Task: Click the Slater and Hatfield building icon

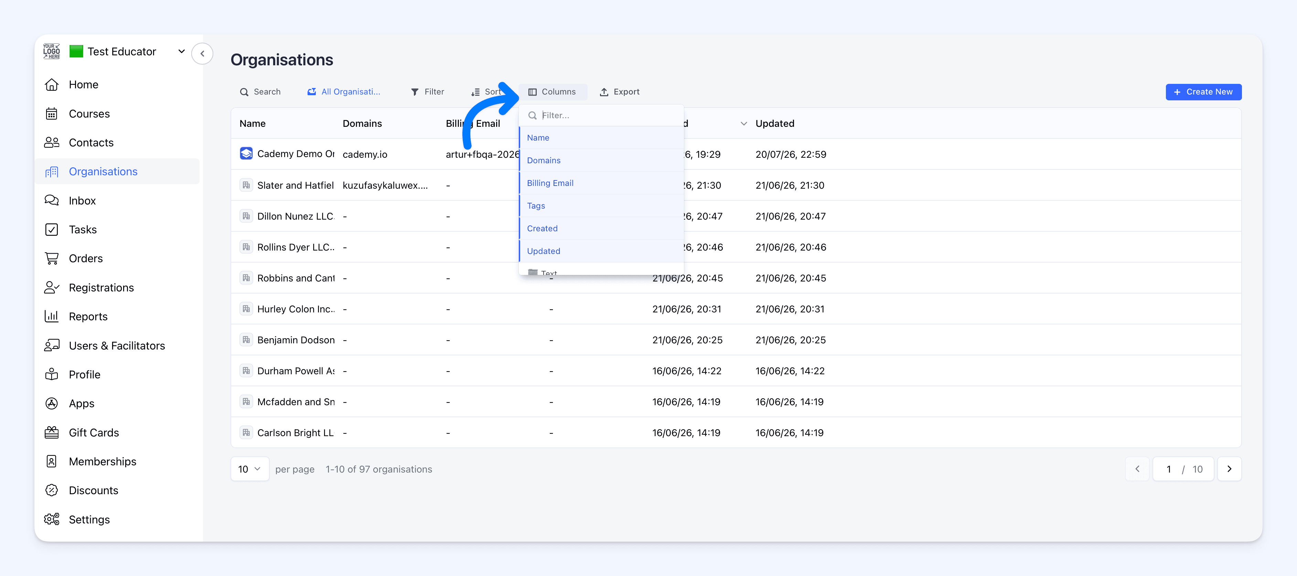Action: coord(246,185)
